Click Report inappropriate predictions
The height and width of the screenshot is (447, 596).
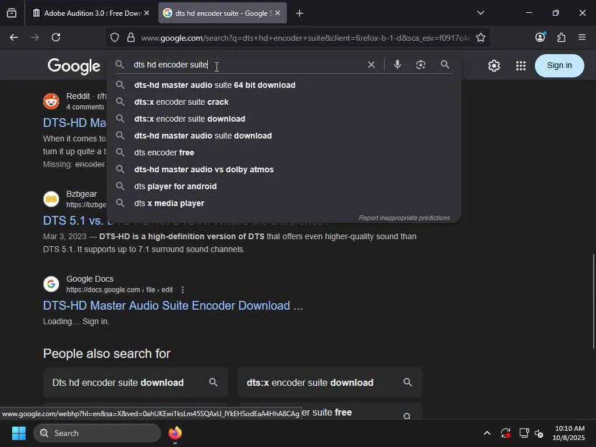pyautogui.click(x=404, y=218)
